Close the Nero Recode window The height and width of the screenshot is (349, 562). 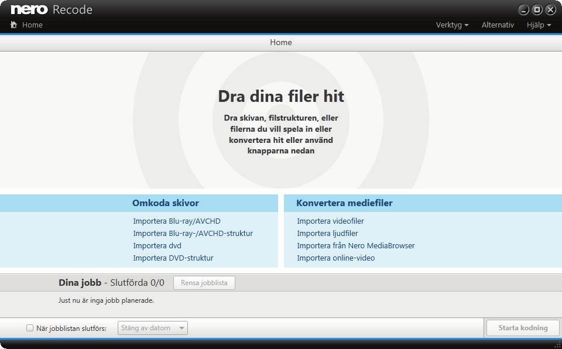550,10
